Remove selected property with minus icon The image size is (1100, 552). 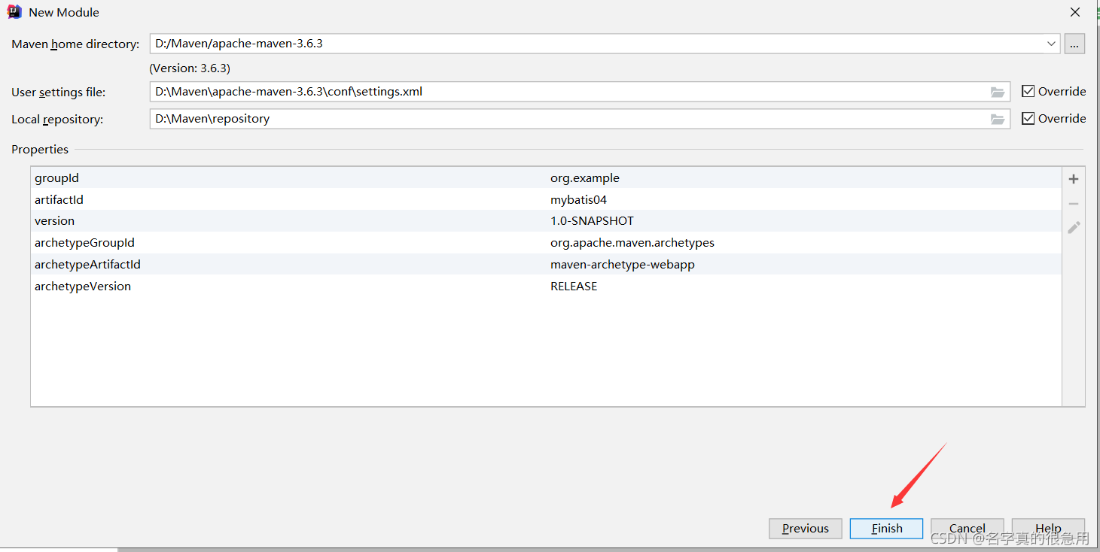pos(1074,204)
